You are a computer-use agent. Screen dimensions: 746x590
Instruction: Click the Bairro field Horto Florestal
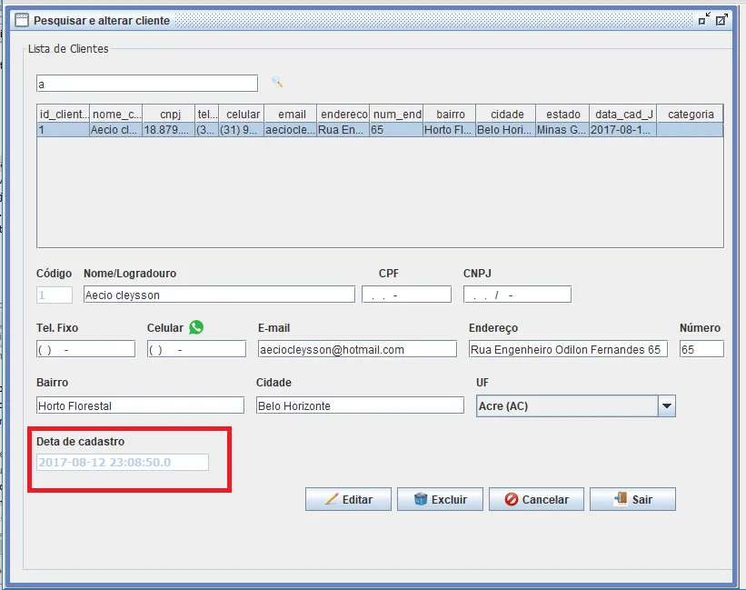(140, 405)
